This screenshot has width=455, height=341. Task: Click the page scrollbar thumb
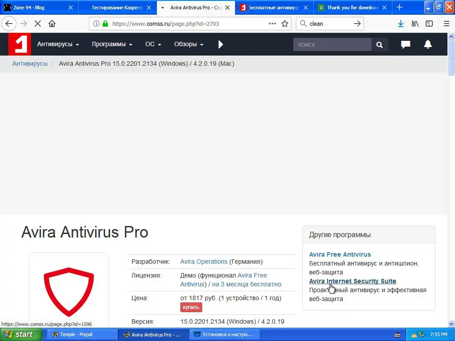[451, 58]
